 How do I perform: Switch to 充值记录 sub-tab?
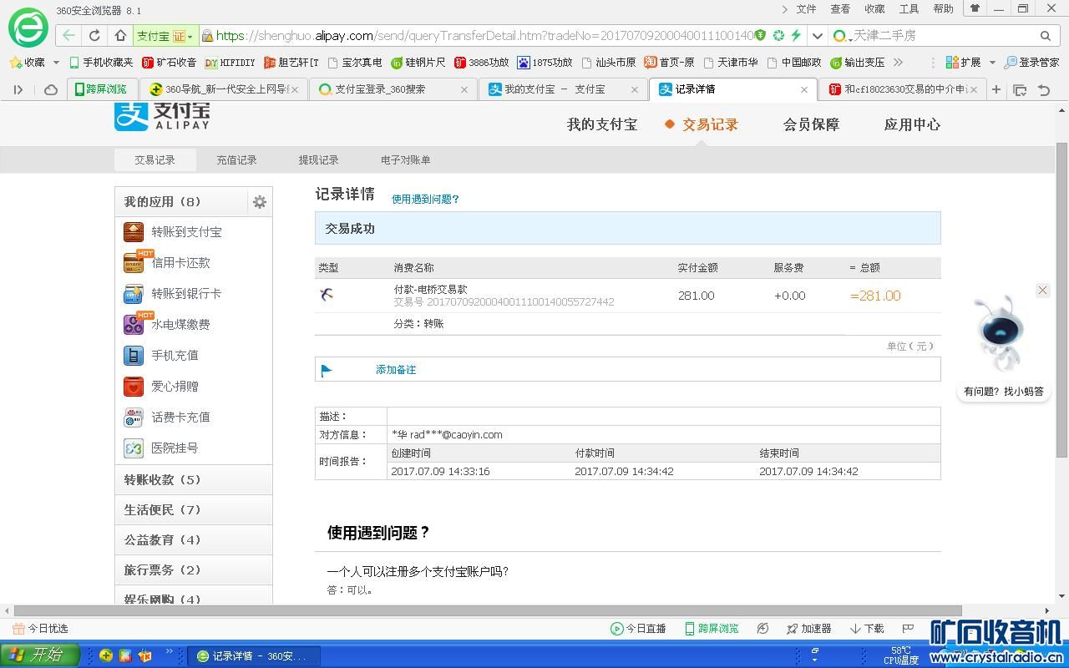[x=236, y=160]
